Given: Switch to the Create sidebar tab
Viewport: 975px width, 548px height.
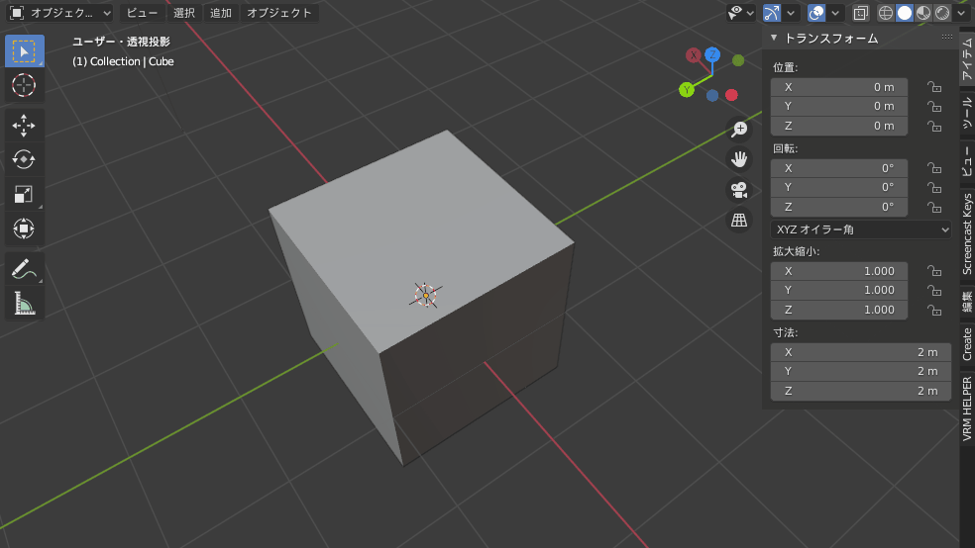Looking at the screenshot, I should (967, 344).
